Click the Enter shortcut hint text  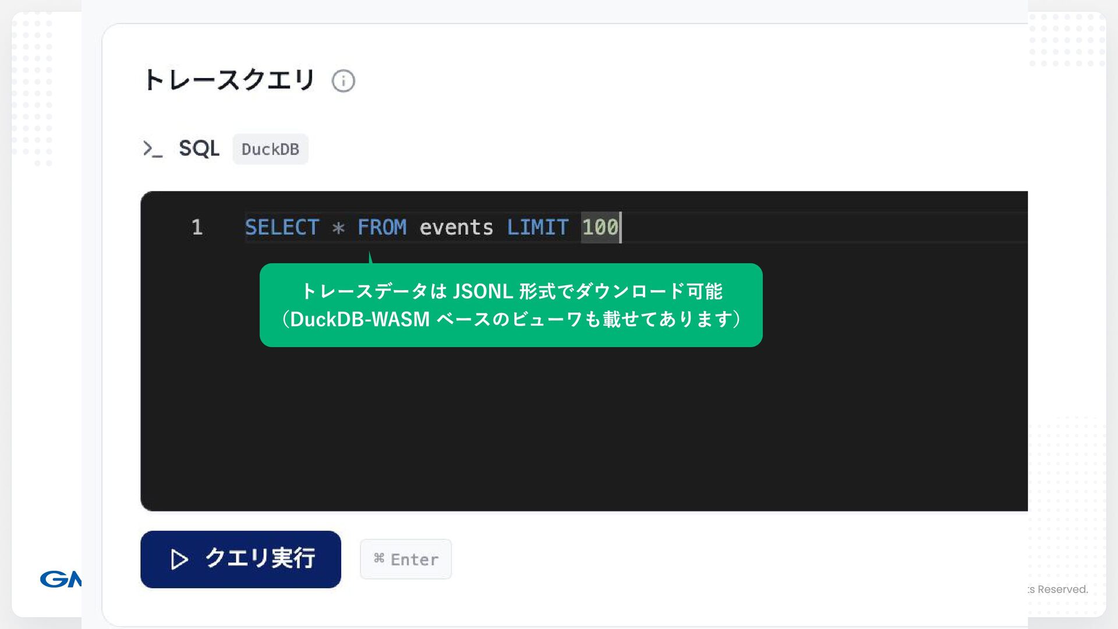pyautogui.click(x=414, y=560)
